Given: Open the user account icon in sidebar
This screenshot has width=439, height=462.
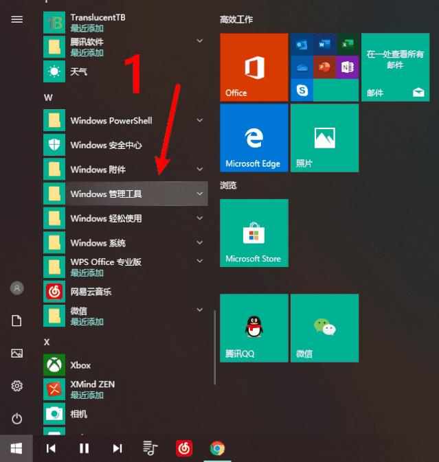Looking at the screenshot, I should click(16, 288).
